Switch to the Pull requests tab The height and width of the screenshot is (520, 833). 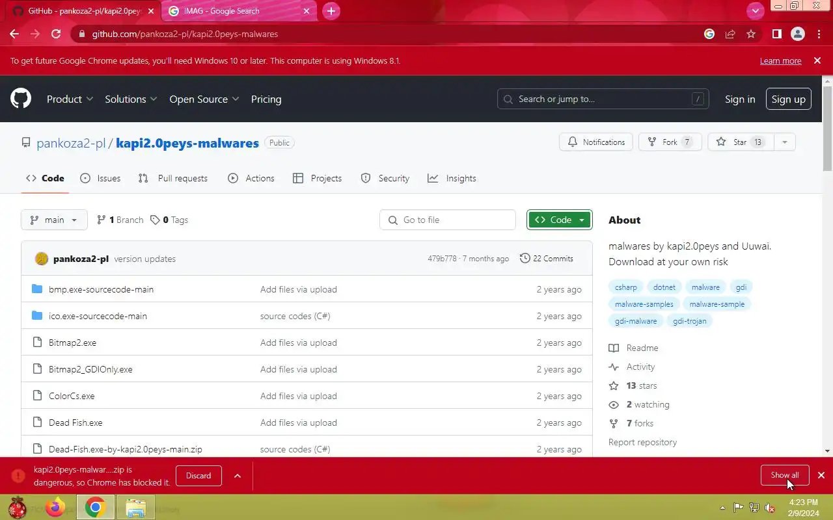point(173,178)
